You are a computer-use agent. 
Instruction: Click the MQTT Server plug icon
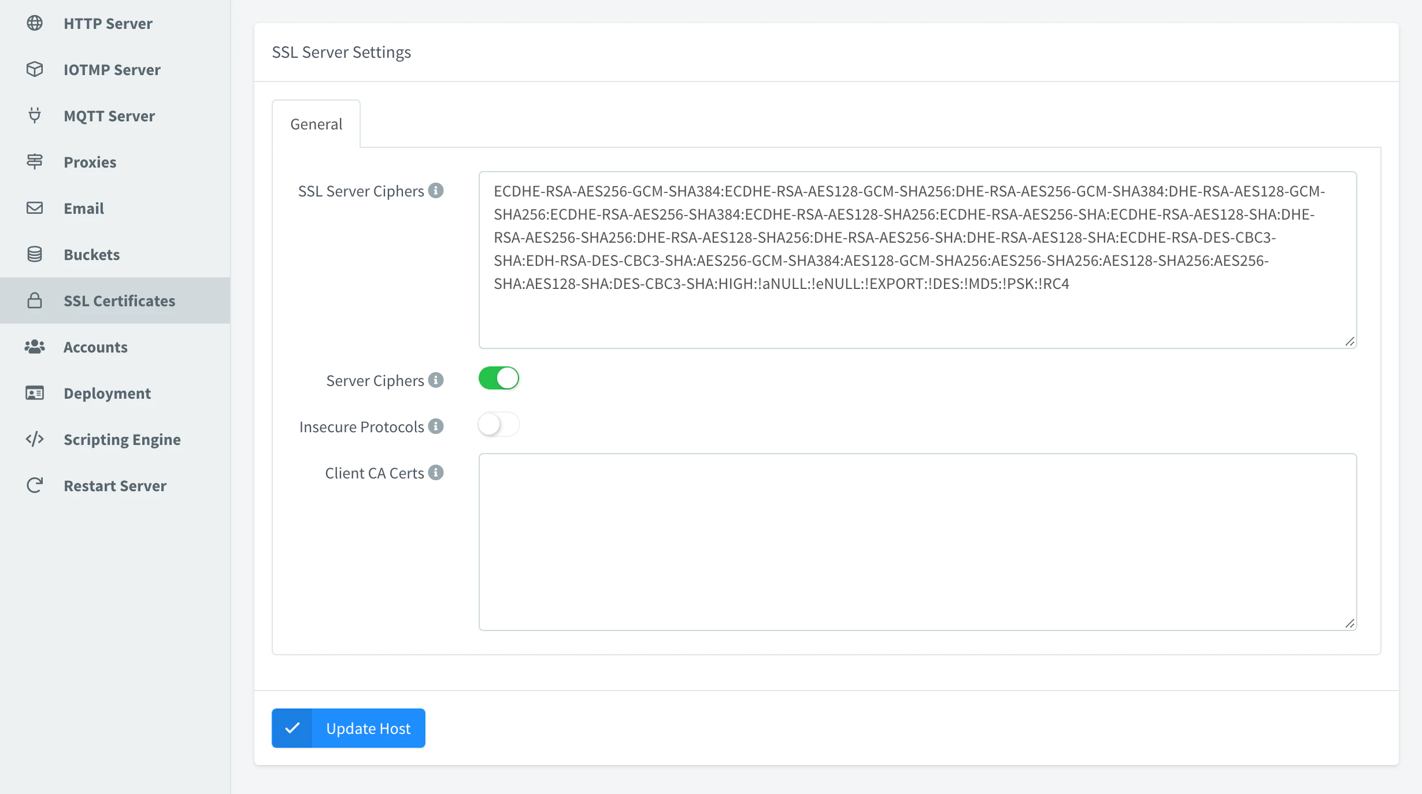point(35,116)
